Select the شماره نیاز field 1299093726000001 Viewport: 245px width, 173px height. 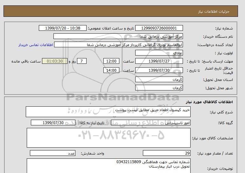[x=159, y=28]
